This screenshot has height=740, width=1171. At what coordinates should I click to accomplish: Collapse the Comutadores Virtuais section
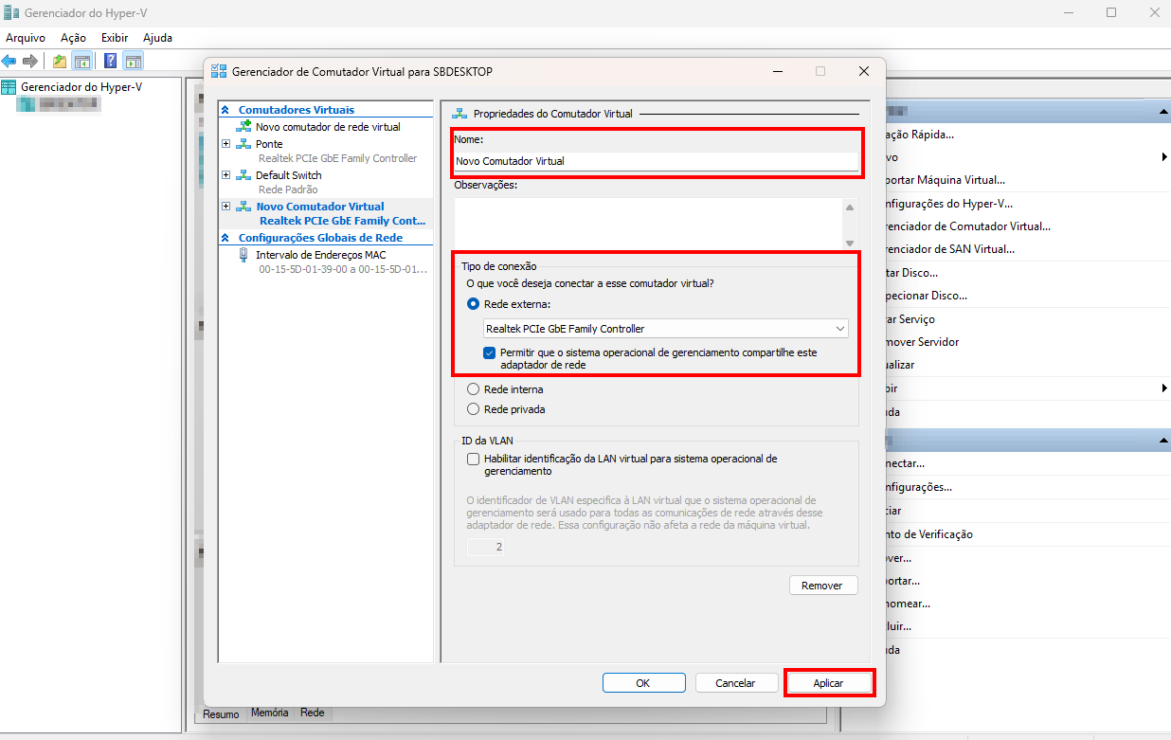(x=225, y=110)
